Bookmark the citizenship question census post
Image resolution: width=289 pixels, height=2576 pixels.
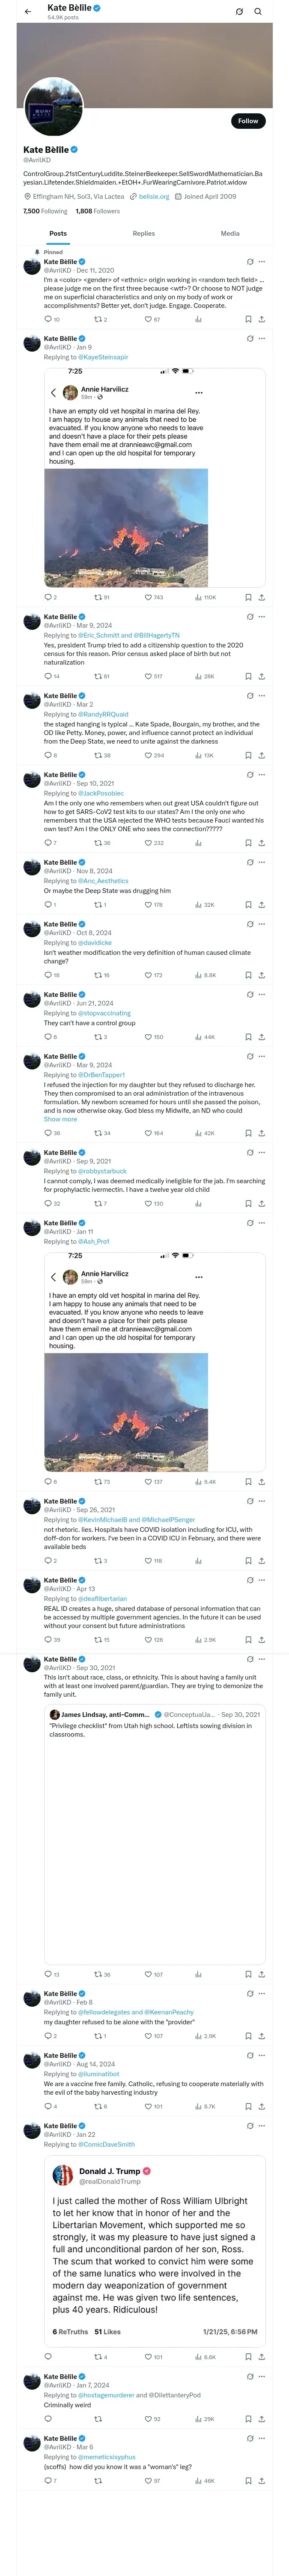[x=248, y=676]
